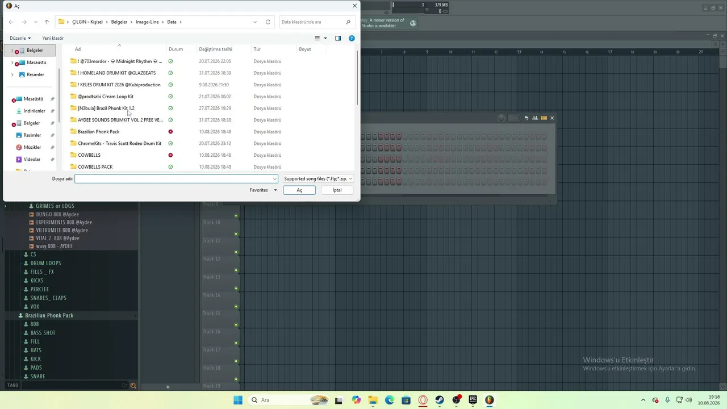This screenshot has height=409, width=727.
Task: Toggle mute on Track 17
Action: (x=236, y=361)
